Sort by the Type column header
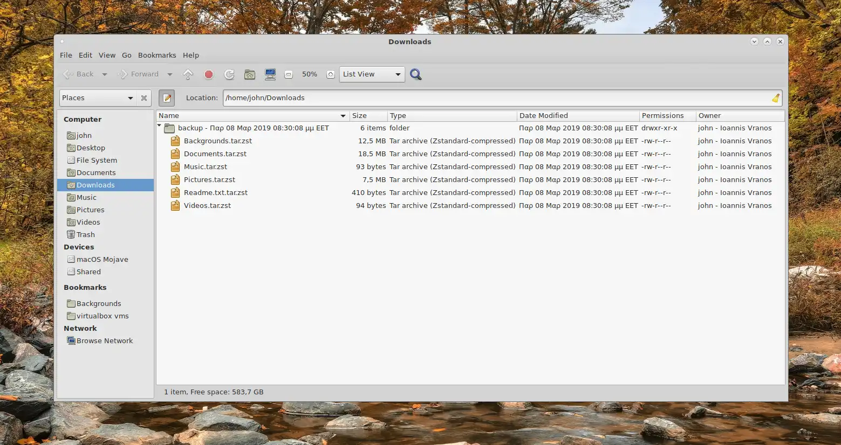841x445 pixels. click(452, 116)
